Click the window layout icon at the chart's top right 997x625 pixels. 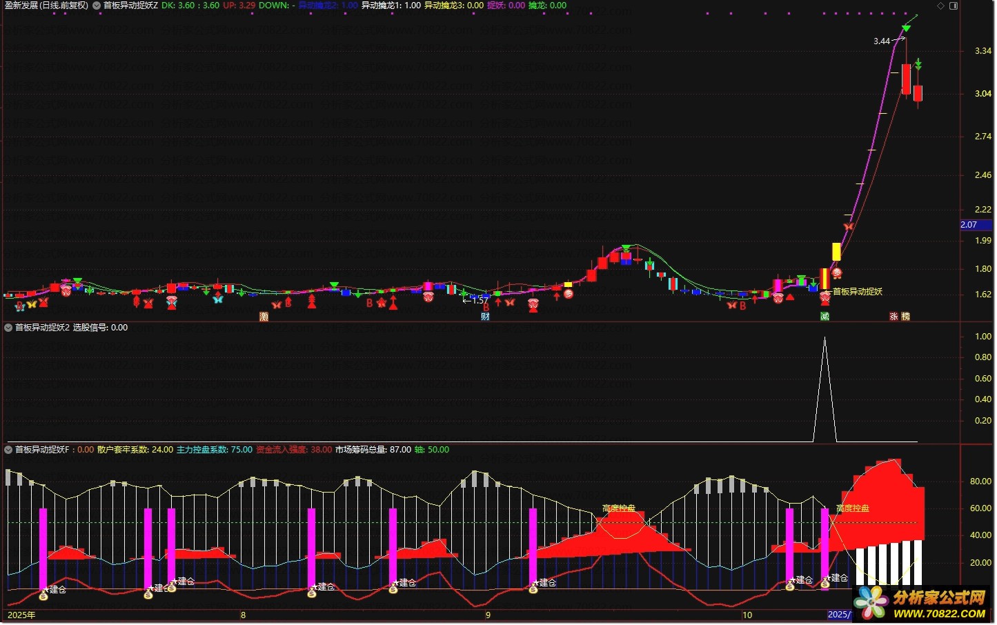point(954,6)
